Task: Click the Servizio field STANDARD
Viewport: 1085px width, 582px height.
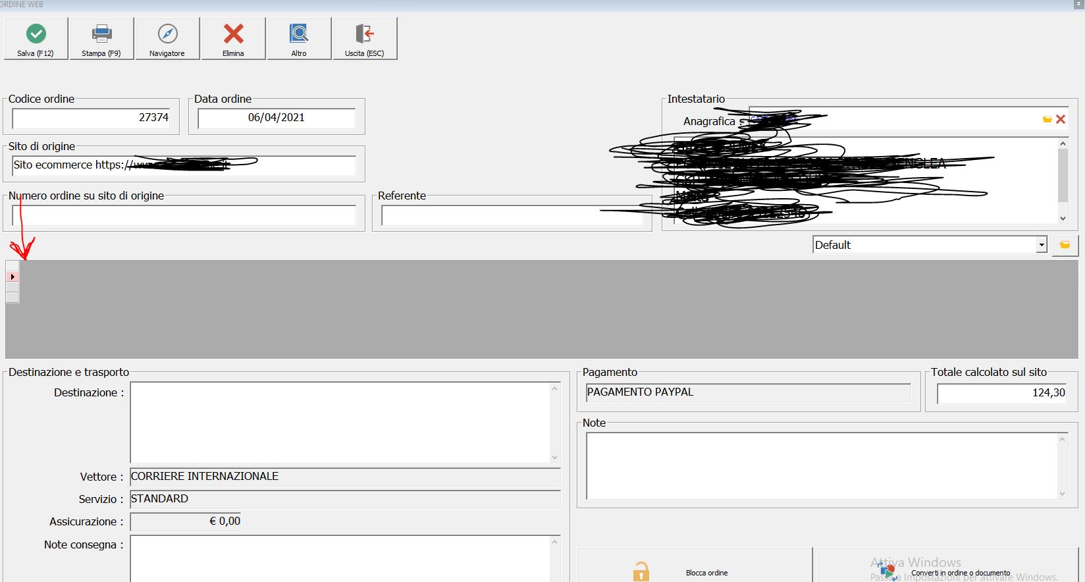Action: click(345, 499)
